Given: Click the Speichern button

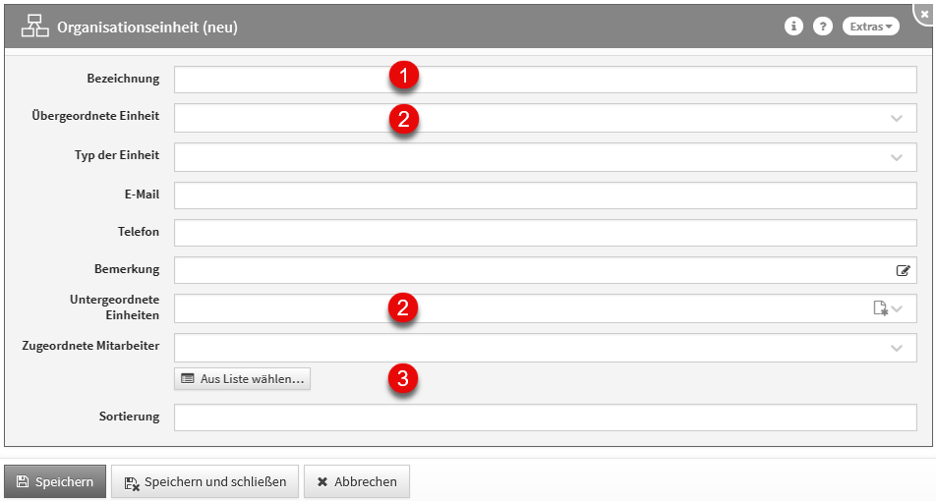Looking at the screenshot, I should point(55,481).
